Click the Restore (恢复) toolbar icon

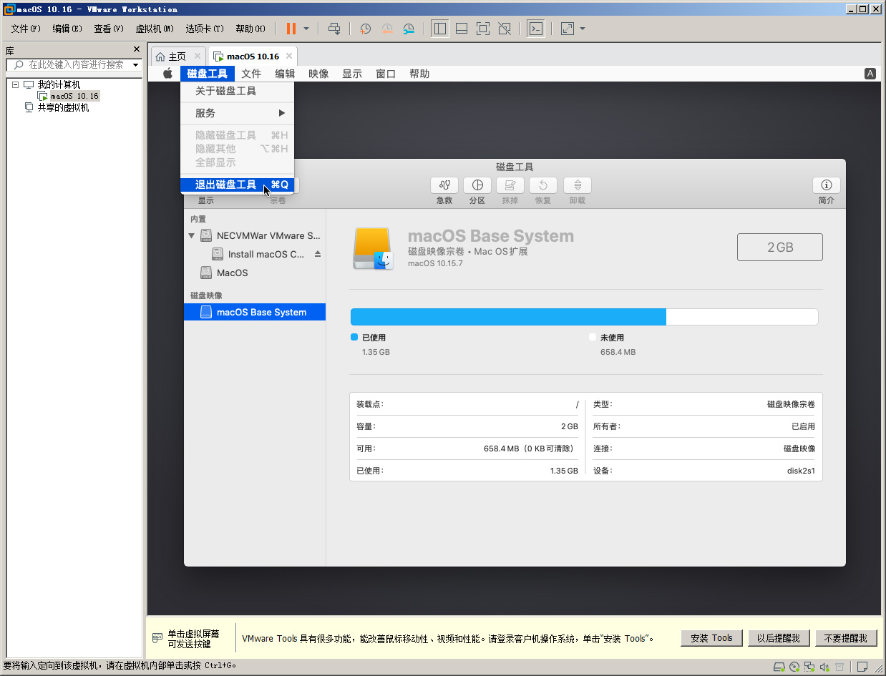click(543, 185)
